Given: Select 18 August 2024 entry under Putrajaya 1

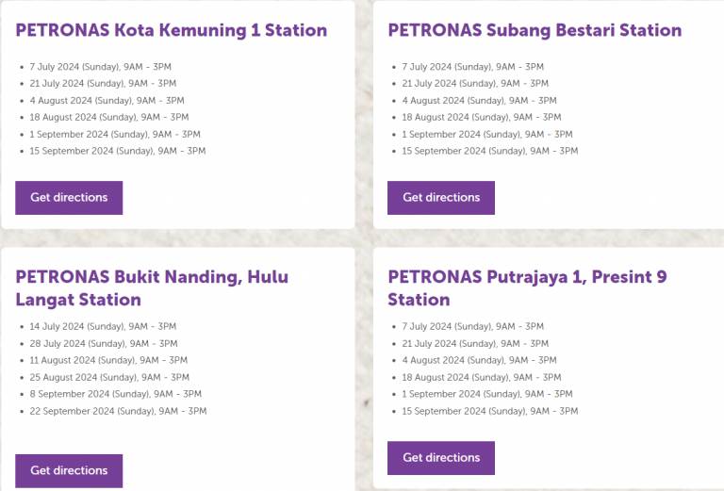Looking at the screenshot, I should (482, 377).
